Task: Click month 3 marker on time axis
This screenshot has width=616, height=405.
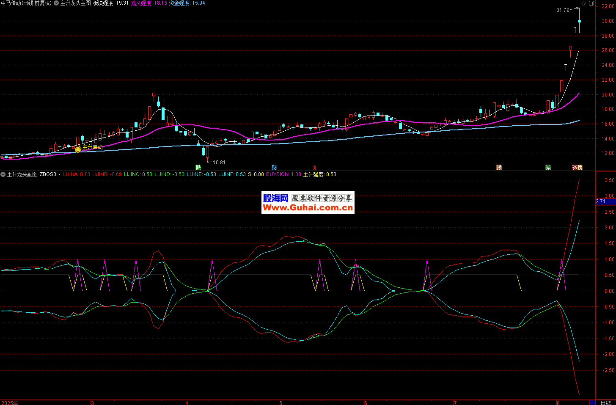Action: tap(92, 402)
